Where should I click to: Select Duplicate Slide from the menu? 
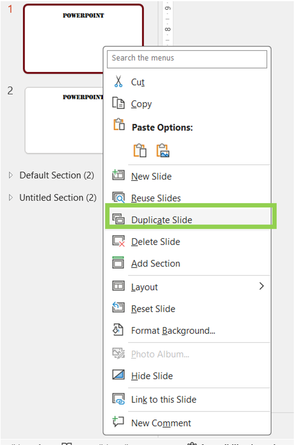162,220
